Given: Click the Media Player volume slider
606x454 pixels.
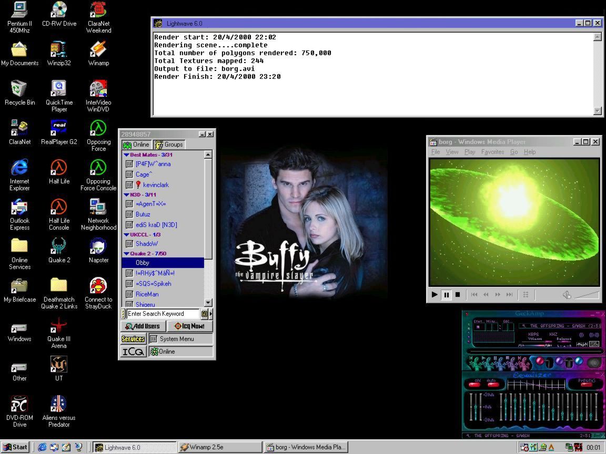Looking at the screenshot, I should pyautogui.click(x=587, y=295).
